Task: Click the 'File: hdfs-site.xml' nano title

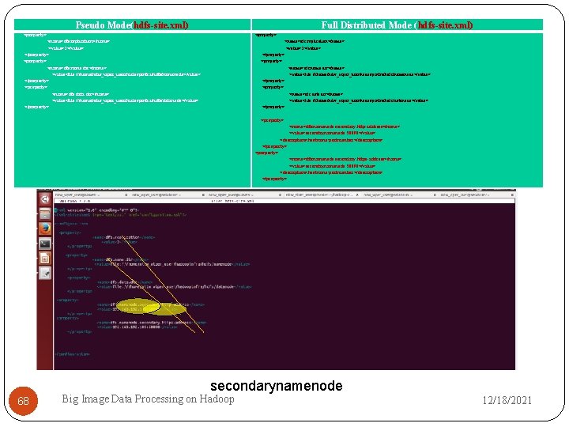Action: click(232, 201)
